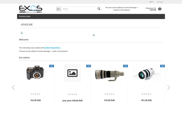The height and width of the screenshot is (114, 182).
Task: Open the placeholder image product
Action: coord(72,73)
